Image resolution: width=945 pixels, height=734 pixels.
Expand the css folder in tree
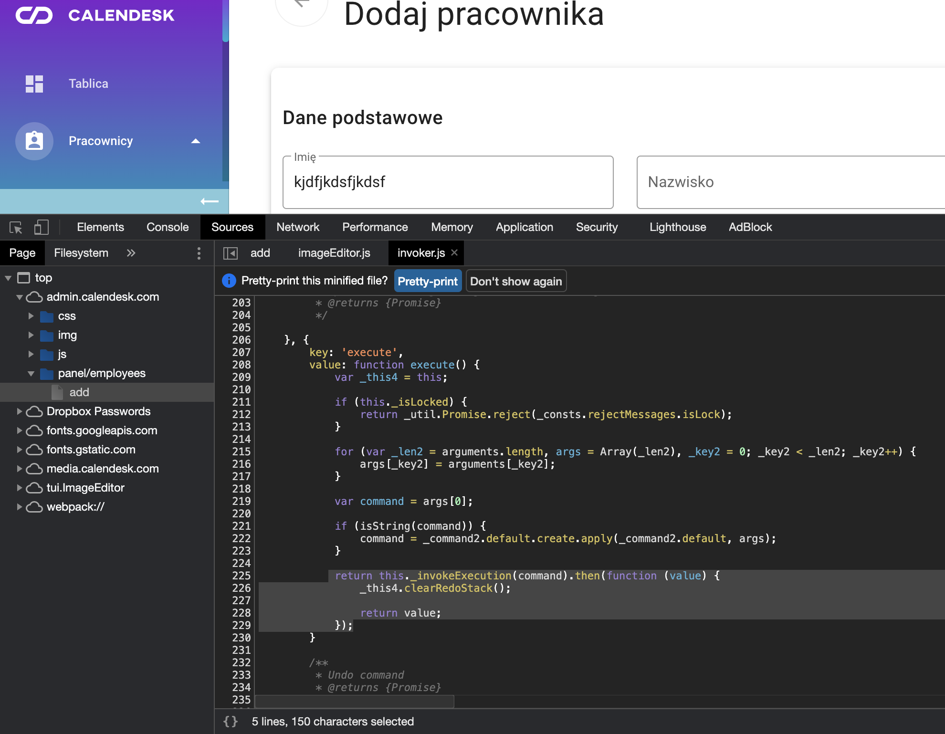coord(31,316)
